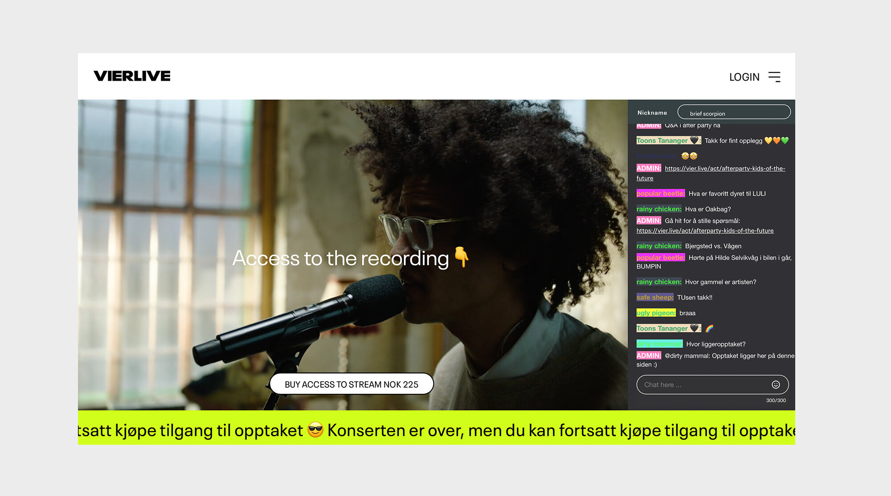Click the 'ugly pigeon' username tag
891x496 pixels.
coord(656,313)
